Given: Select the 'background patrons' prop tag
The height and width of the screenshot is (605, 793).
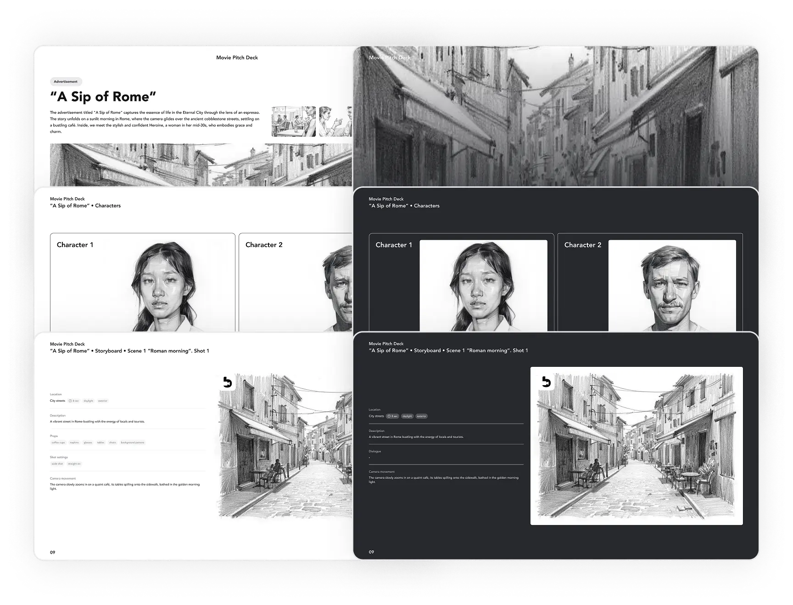Looking at the screenshot, I should pyautogui.click(x=133, y=443).
